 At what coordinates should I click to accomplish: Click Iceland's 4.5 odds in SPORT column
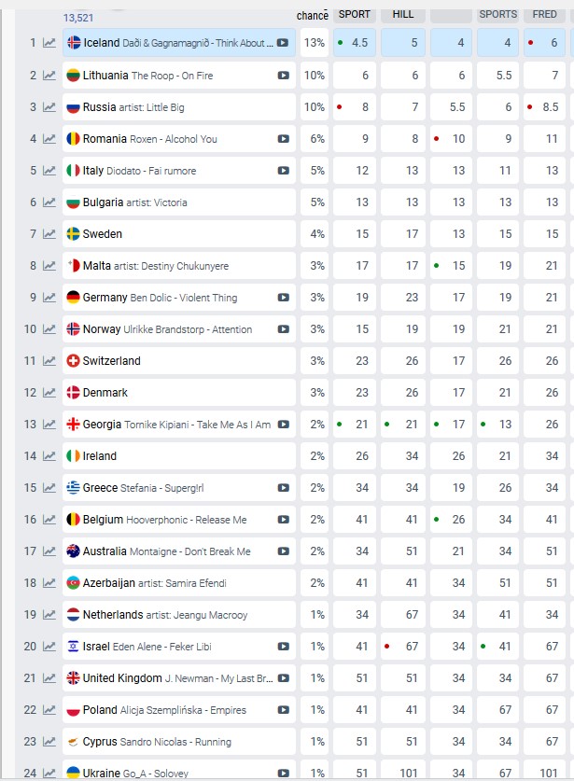(355, 43)
